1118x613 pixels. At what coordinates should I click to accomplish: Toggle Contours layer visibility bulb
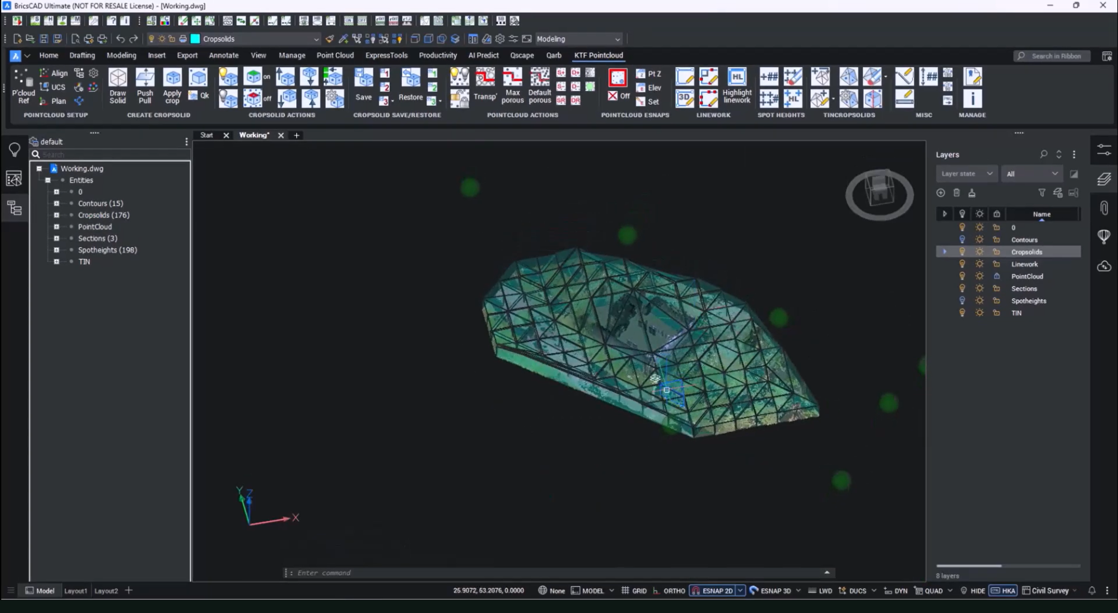pyautogui.click(x=962, y=239)
